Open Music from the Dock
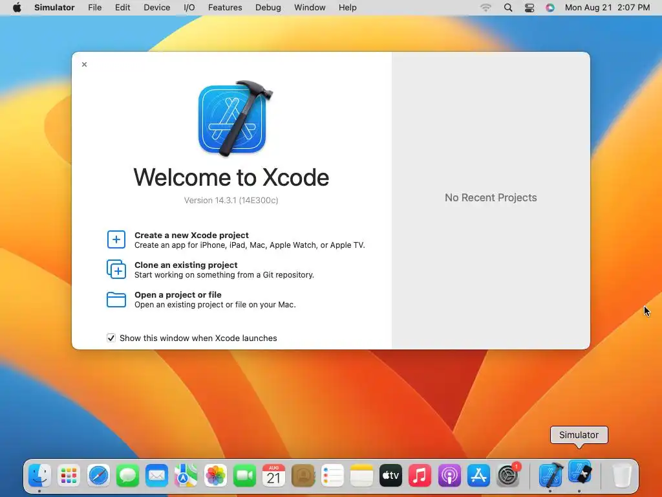The image size is (662, 497). [420, 476]
